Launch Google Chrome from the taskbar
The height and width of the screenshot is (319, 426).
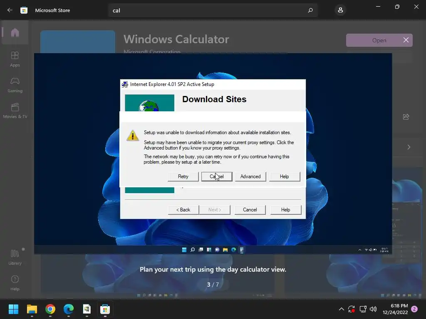(x=50, y=309)
